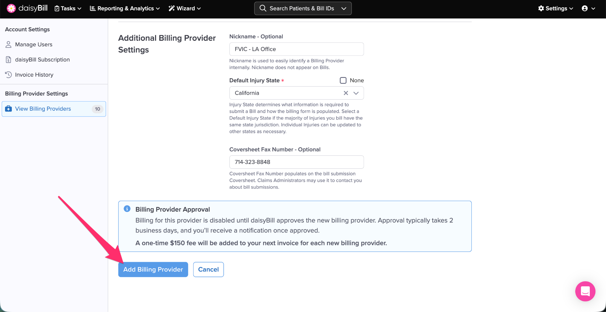The width and height of the screenshot is (606, 312).
Task: Click the billing provider count badge 10
Action: (97, 109)
